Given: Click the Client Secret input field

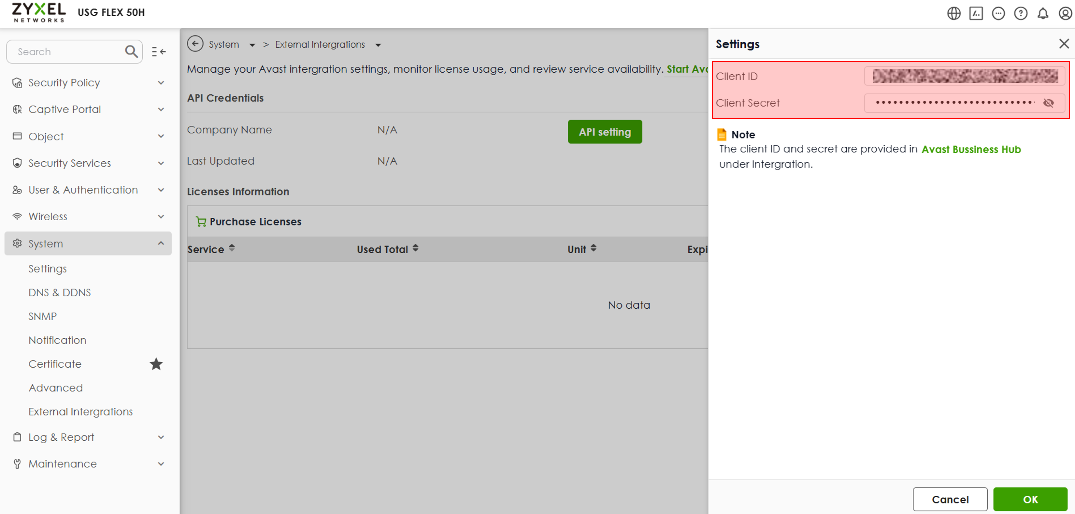Looking at the screenshot, I should [x=965, y=103].
